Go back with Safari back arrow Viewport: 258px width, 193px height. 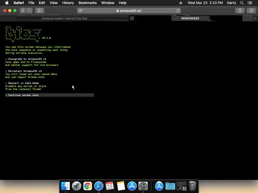pyautogui.click(x=23, y=11)
